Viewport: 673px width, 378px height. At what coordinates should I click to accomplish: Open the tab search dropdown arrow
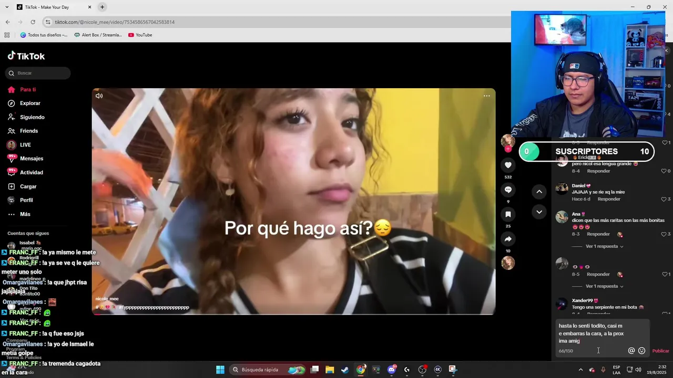coord(6,7)
